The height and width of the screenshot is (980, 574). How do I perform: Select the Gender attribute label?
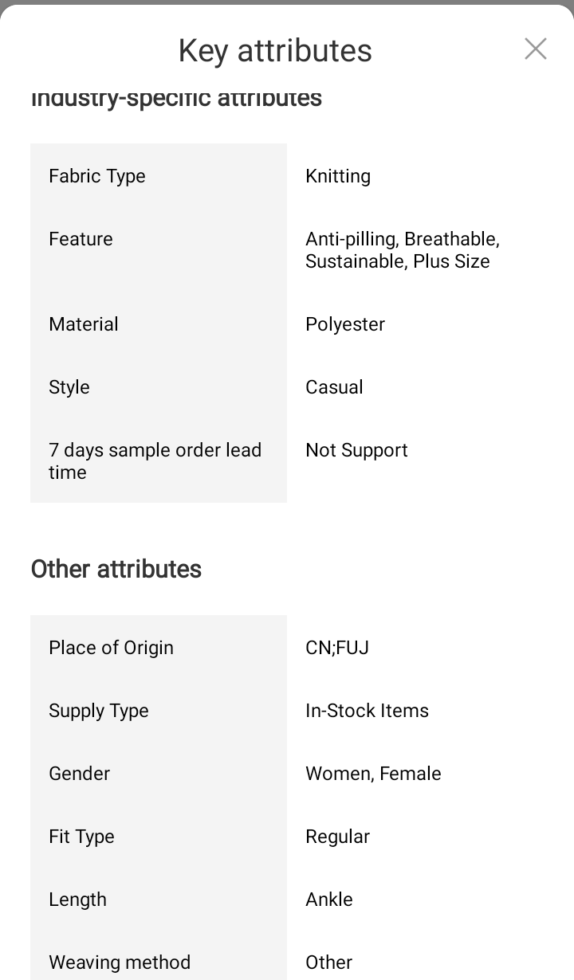pyautogui.click(x=80, y=774)
